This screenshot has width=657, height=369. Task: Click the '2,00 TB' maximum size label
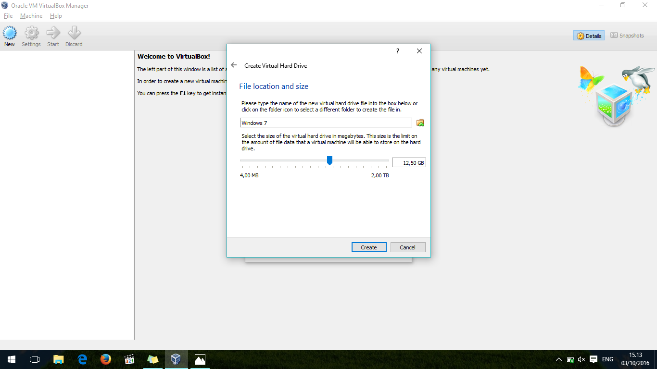(380, 175)
